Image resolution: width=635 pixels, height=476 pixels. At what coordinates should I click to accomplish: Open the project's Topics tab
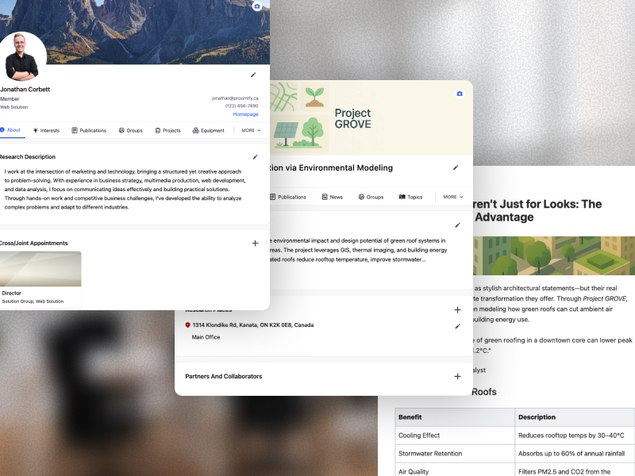click(411, 197)
